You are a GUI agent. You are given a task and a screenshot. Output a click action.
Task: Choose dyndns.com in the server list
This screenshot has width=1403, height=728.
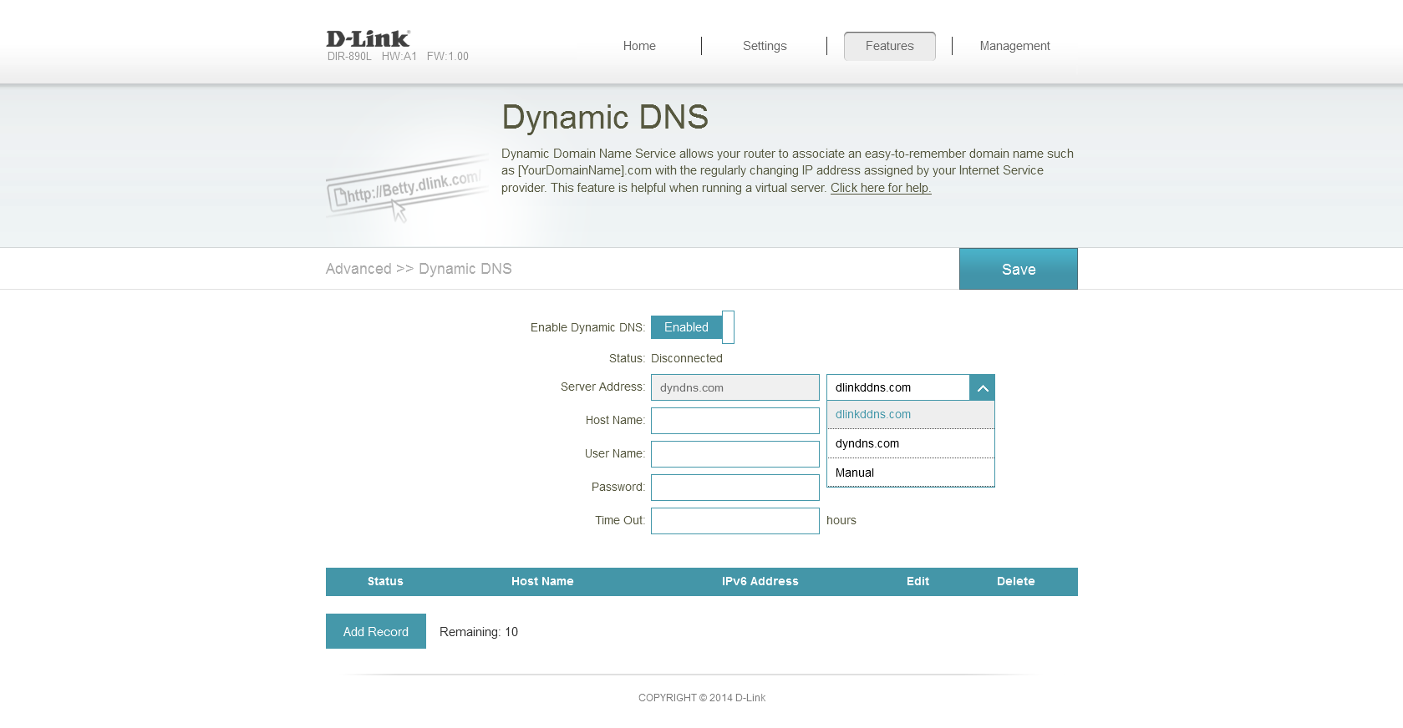pyautogui.click(x=911, y=443)
